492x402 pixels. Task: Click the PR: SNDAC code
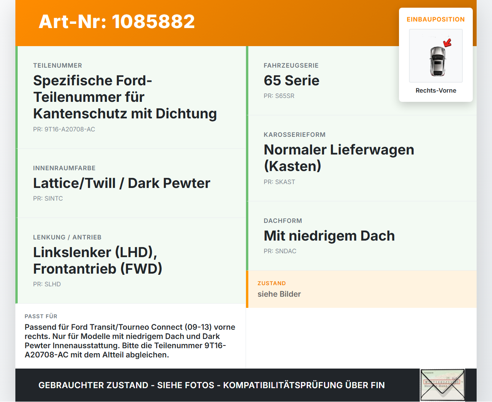280,251
